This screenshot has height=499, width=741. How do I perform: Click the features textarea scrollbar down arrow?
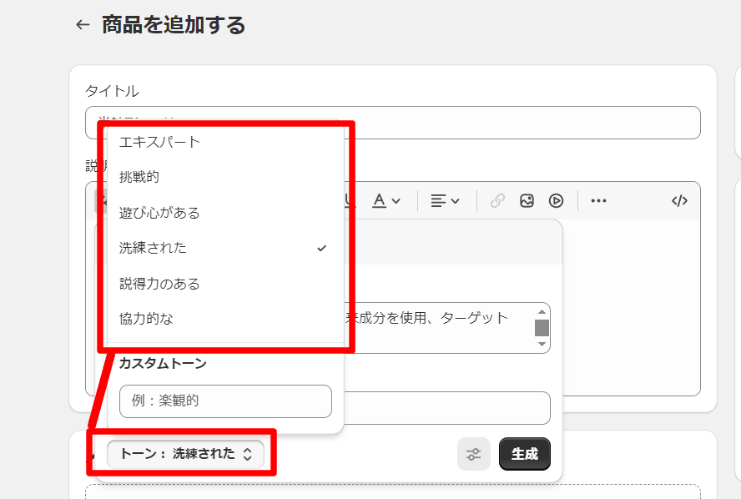coord(542,344)
